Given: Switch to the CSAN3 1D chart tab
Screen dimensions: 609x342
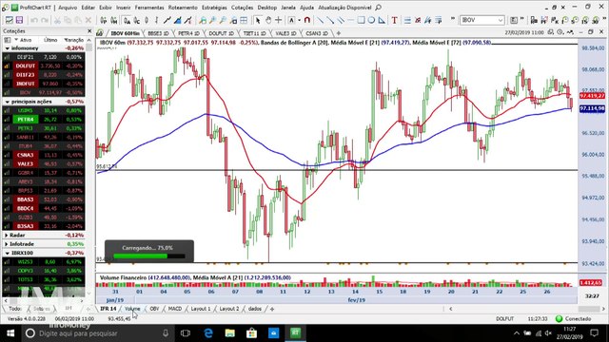Looking at the screenshot, I should click(317, 33).
